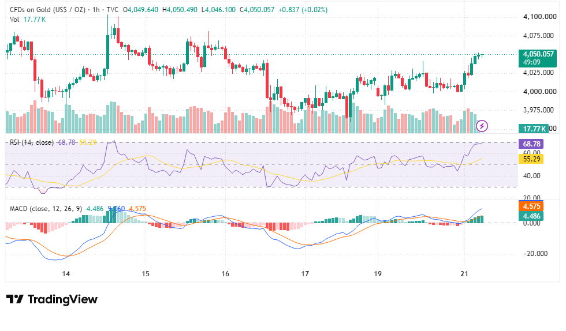The width and height of the screenshot is (566, 331).
Task: Click the 4,100.000 price axis label
Action: tap(539, 17)
